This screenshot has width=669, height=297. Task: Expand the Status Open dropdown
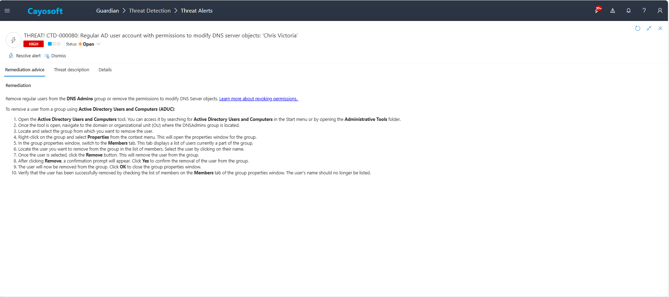pyautogui.click(x=98, y=44)
